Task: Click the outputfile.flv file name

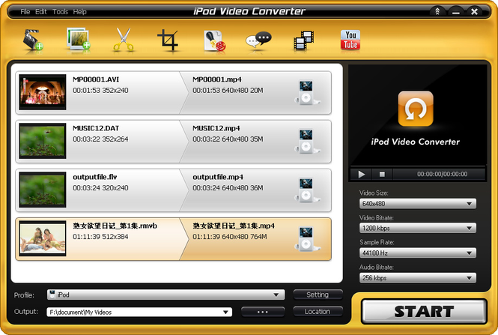Action: 94,177
